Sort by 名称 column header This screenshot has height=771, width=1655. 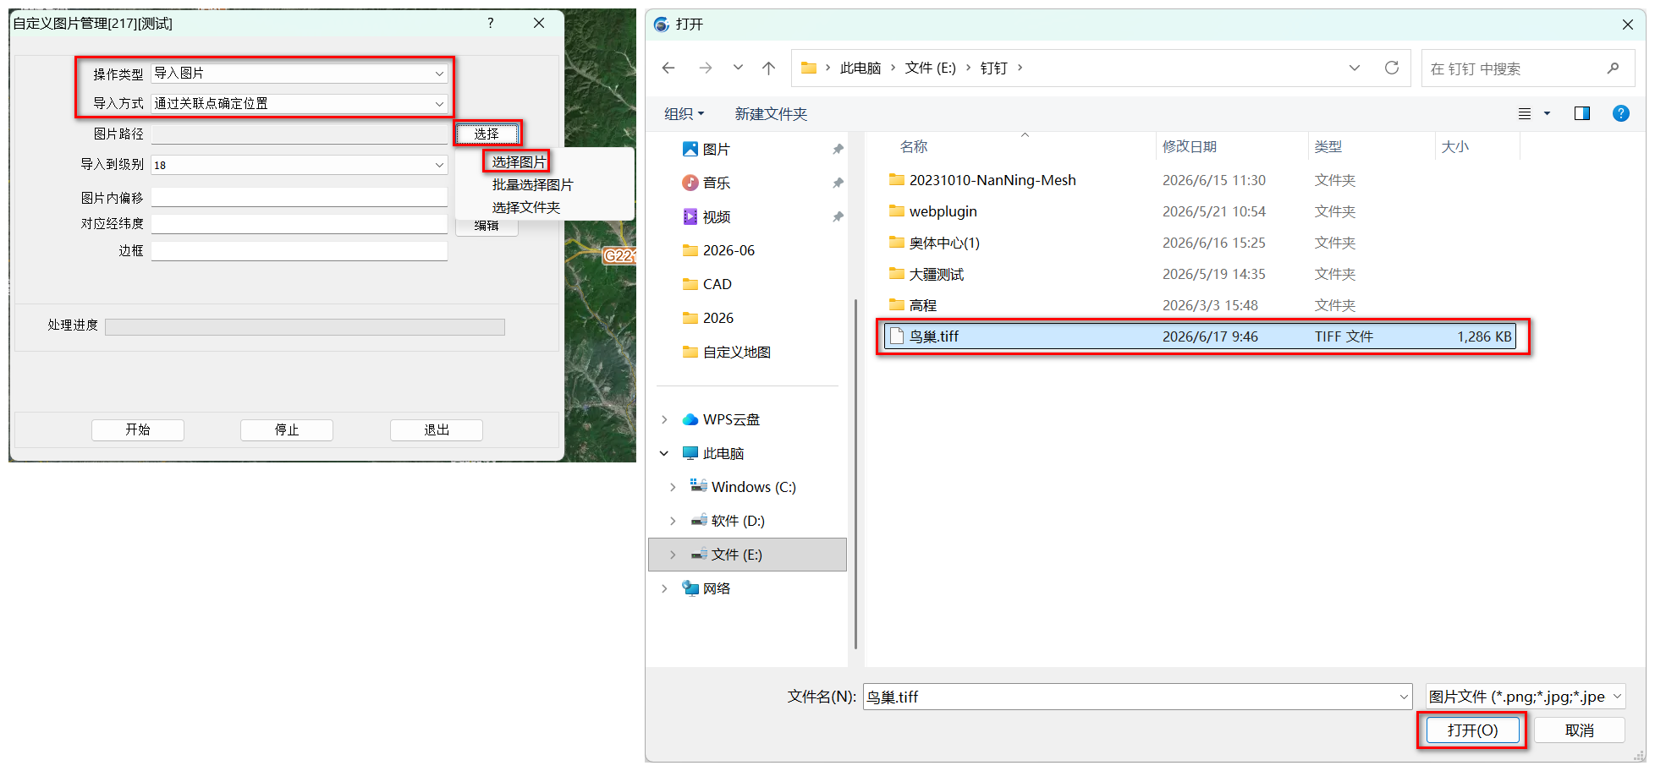pos(914,147)
